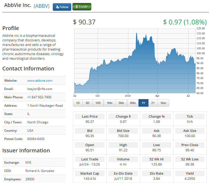The image size is (209, 183).
Task: Click the Ask Size value 100.00
Action: pyautogui.click(x=190, y=136)
